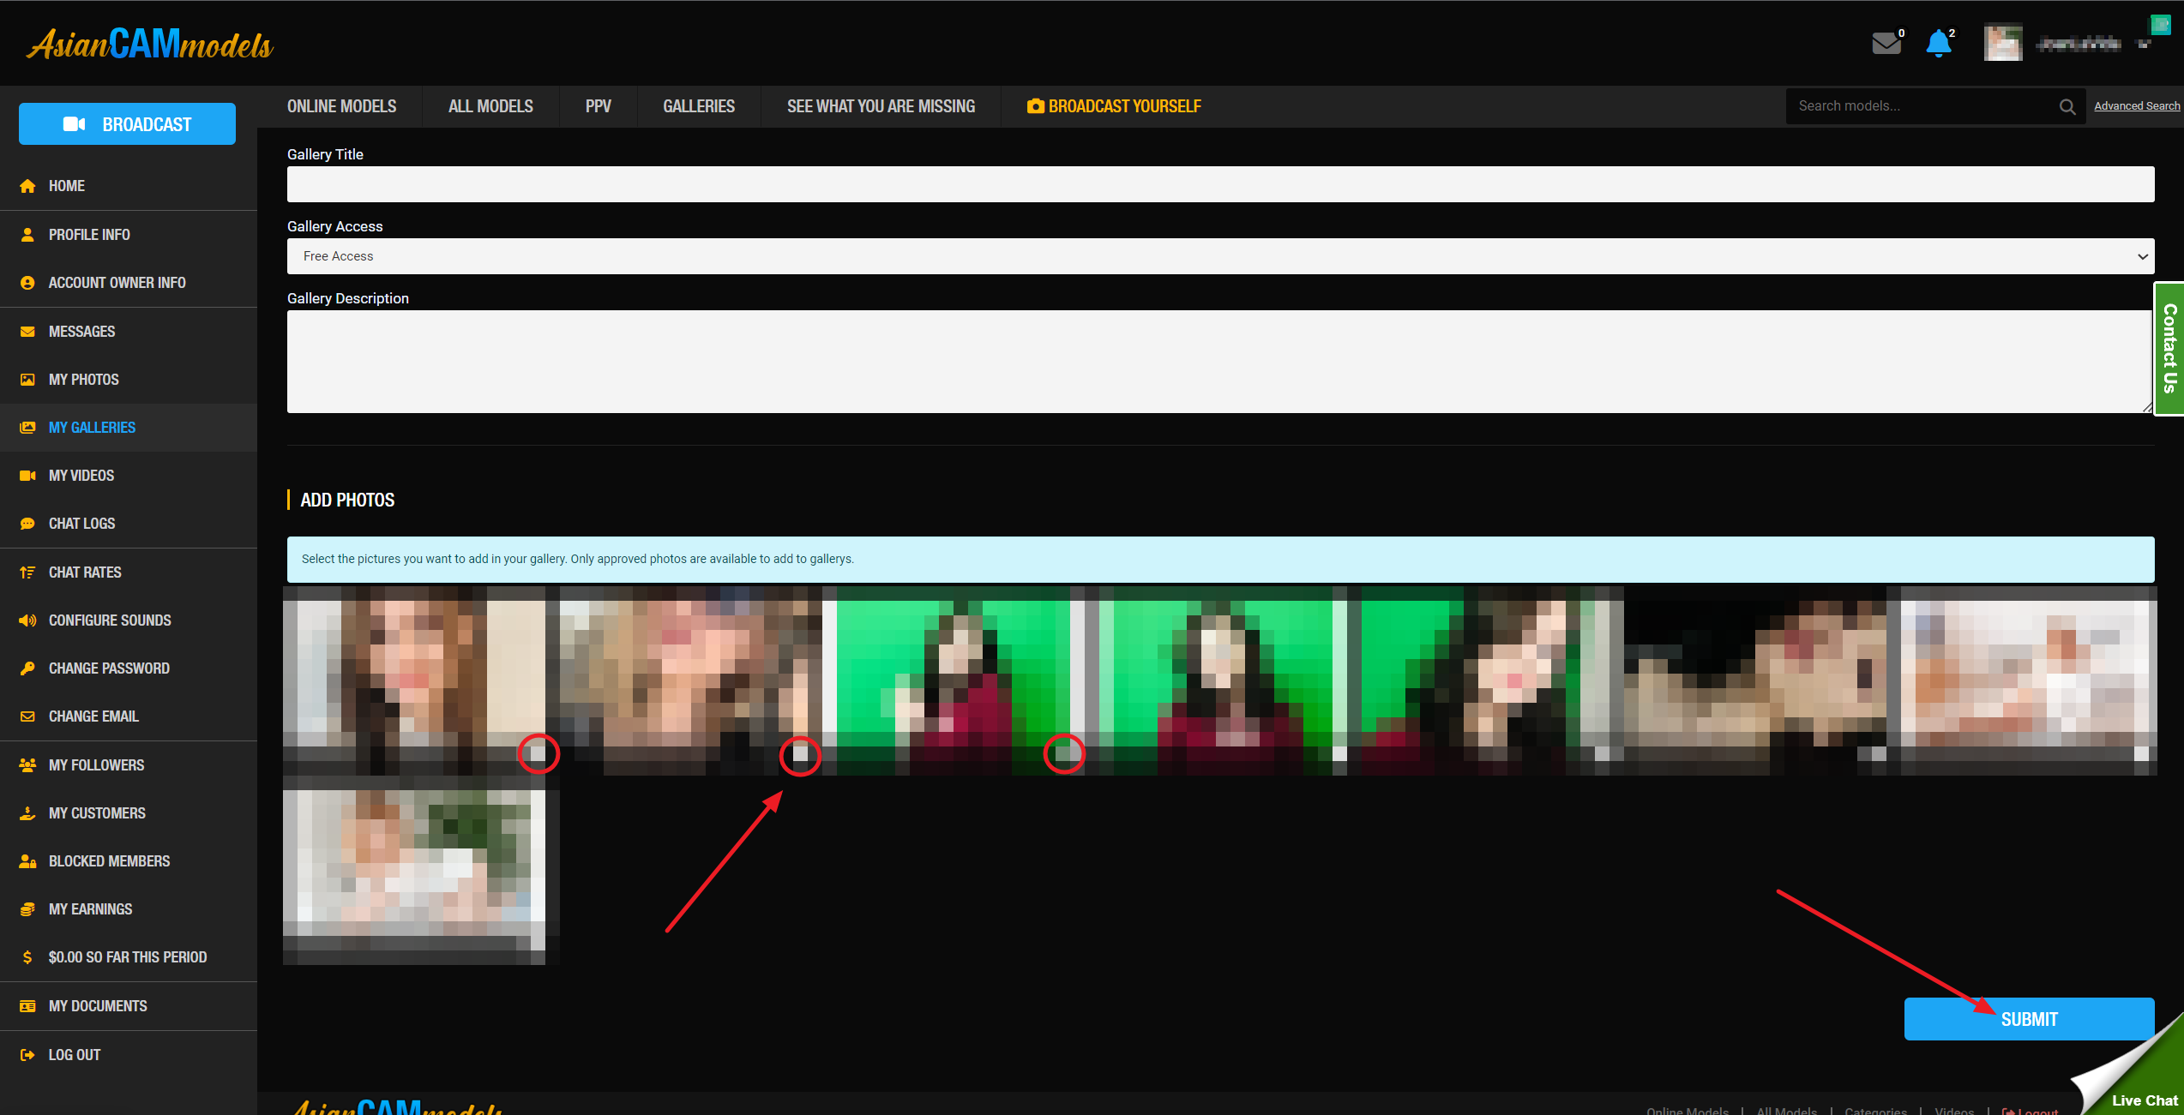Click the Configure Sounds speaker icon
This screenshot has height=1115, width=2184.
(27, 620)
